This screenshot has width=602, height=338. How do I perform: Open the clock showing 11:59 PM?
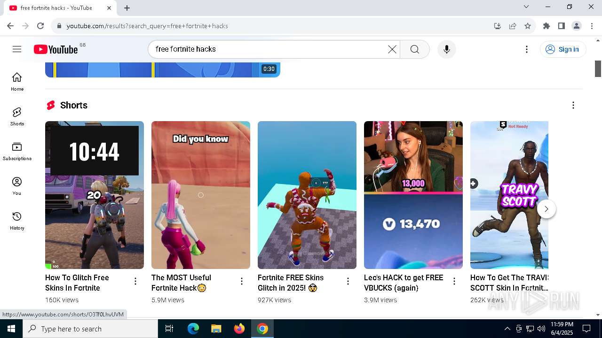562,329
